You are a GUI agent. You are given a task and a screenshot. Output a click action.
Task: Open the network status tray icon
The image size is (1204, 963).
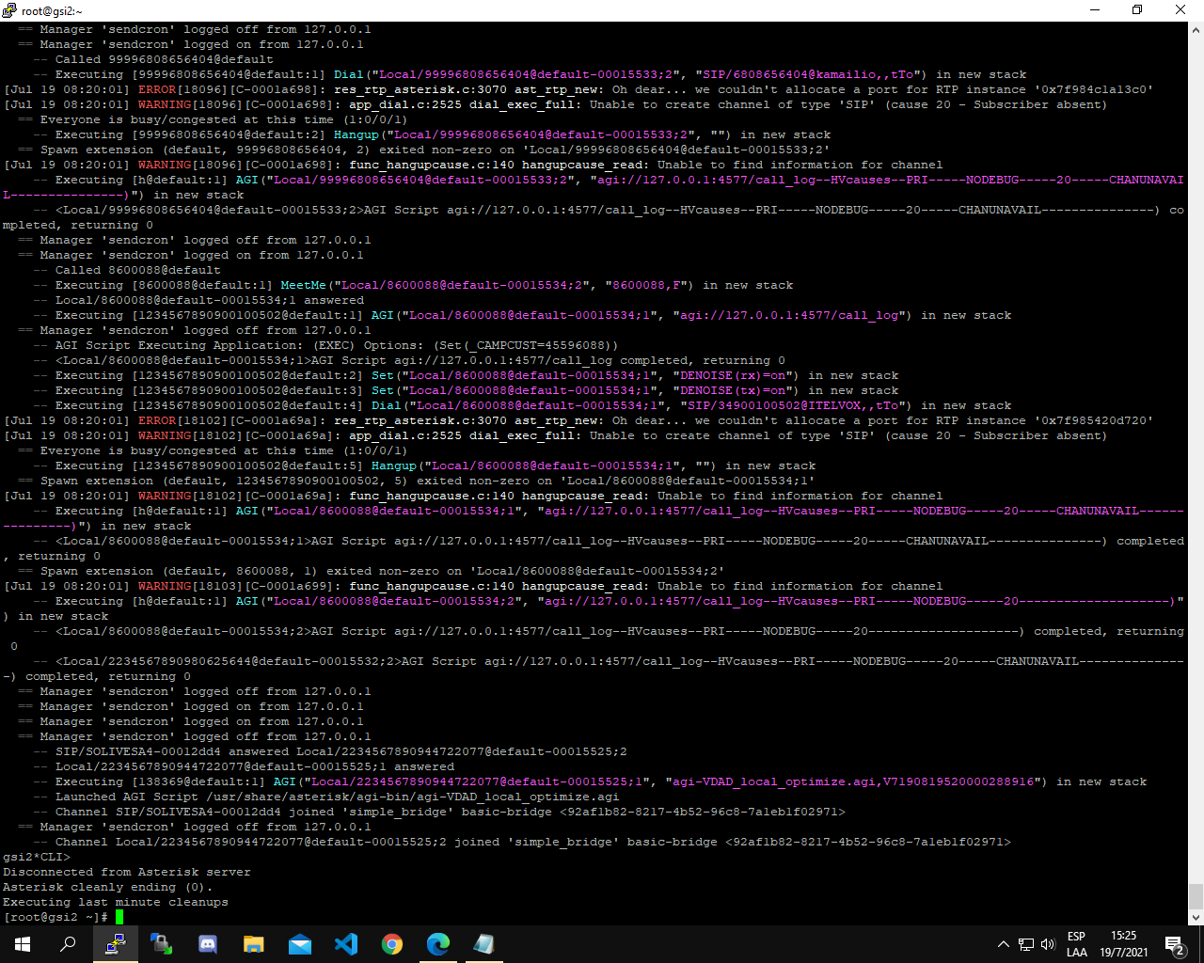pyautogui.click(x=1026, y=944)
